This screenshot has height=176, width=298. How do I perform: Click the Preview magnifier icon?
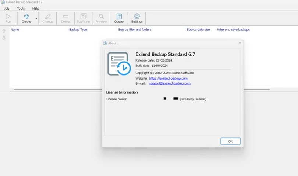[101, 16]
